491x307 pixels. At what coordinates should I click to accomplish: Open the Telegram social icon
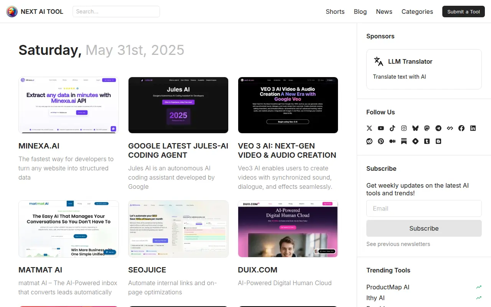[x=438, y=128]
